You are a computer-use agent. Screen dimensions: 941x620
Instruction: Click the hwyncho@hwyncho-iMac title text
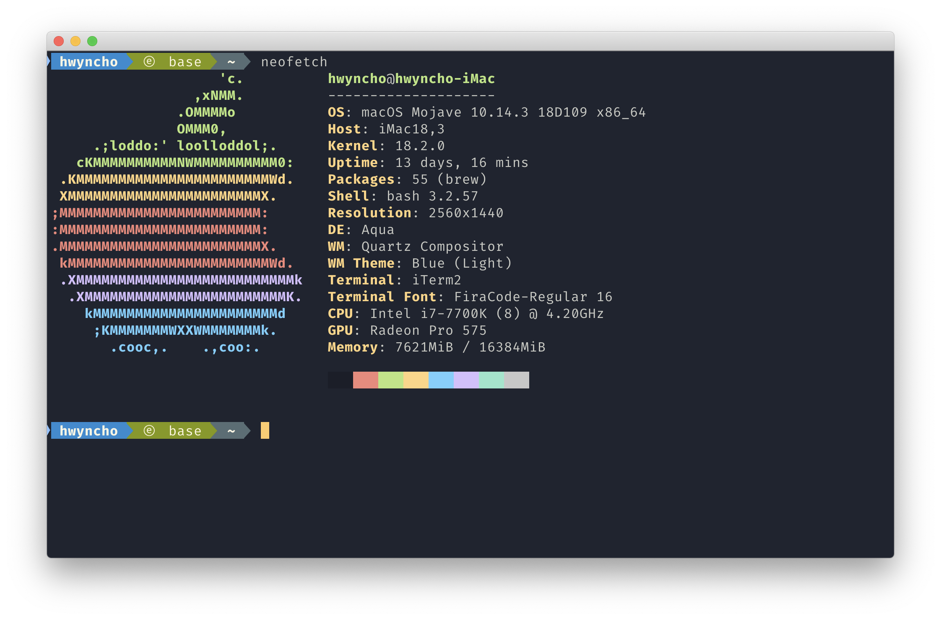411,78
